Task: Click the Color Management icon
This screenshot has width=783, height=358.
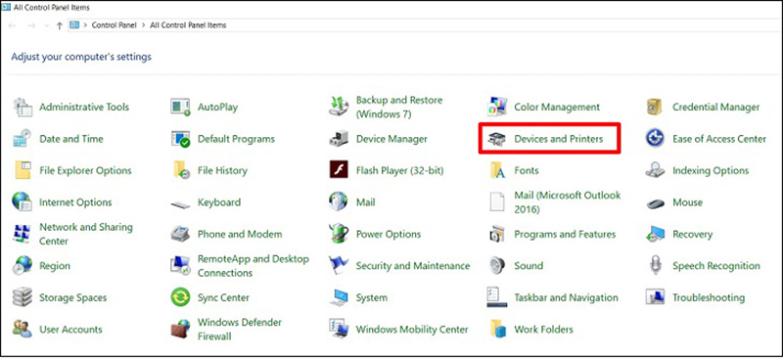Action: tap(497, 107)
